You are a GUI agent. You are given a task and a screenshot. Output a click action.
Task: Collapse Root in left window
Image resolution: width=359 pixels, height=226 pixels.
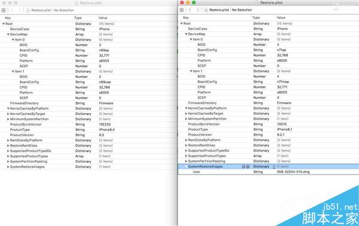pyautogui.click(x=4, y=24)
